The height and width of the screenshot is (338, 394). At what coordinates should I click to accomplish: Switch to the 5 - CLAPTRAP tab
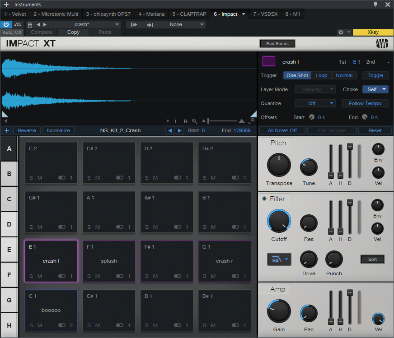[189, 14]
